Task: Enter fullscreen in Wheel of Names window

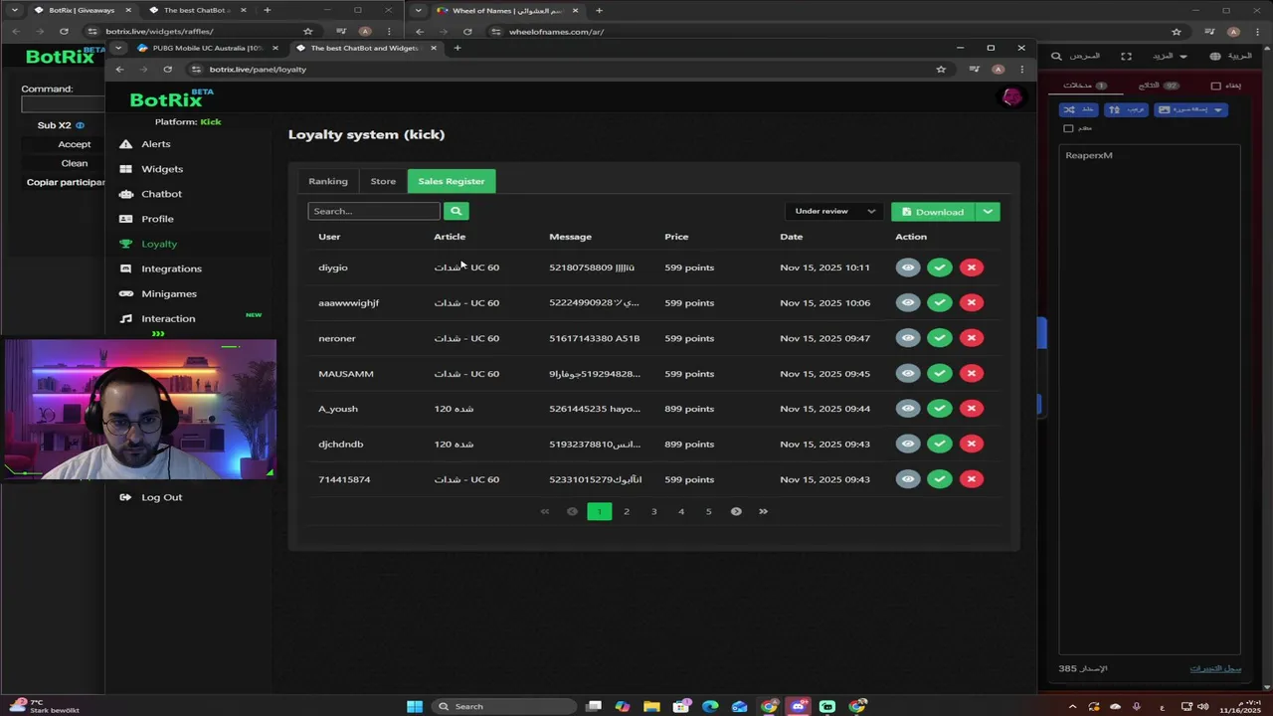Action: [x=1126, y=57]
